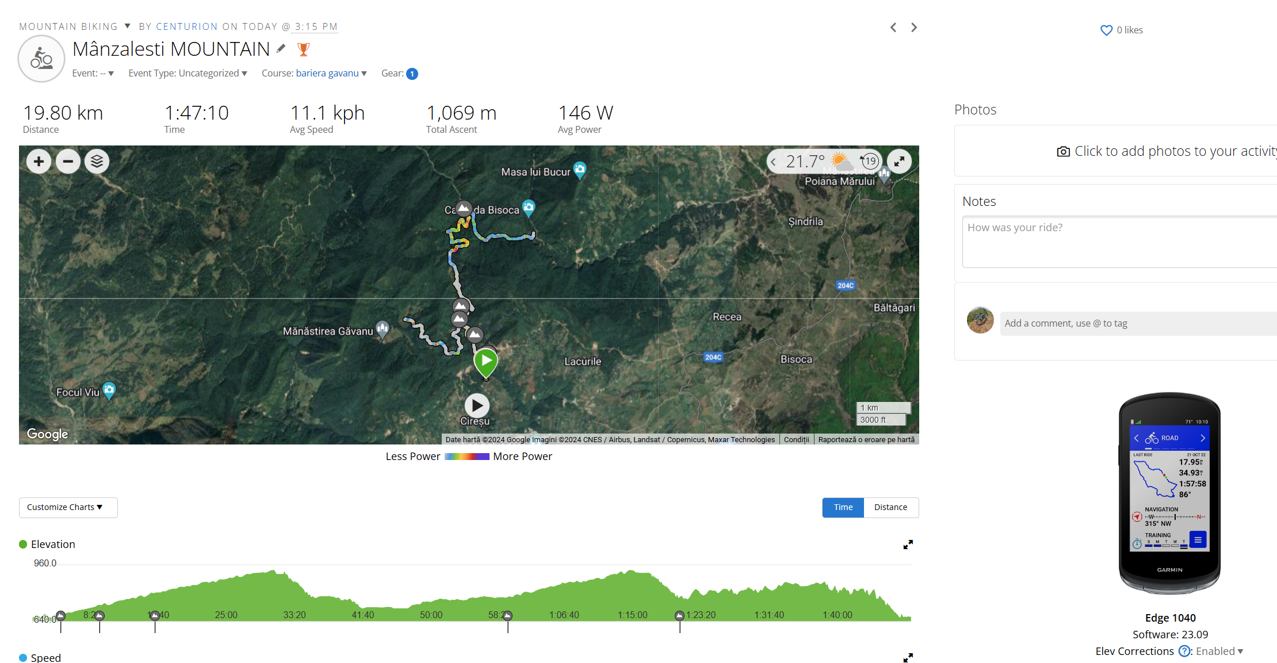Open Customize Charts dropdown

click(68, 507)
